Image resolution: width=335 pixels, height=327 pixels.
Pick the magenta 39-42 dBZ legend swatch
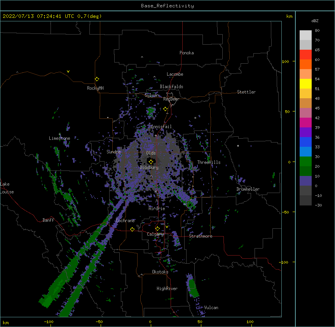coord(305,122)
